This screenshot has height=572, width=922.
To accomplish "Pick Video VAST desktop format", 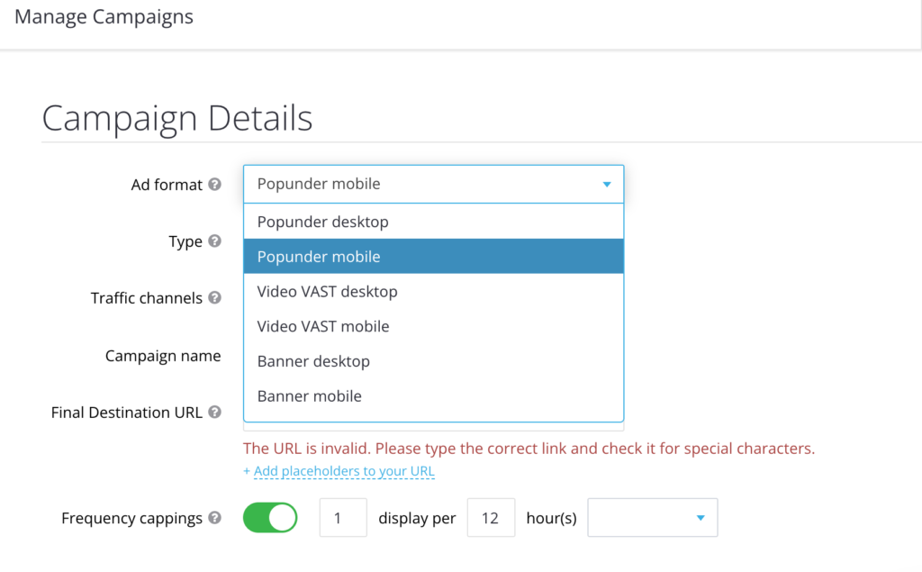I will click(x=433, y=291).
